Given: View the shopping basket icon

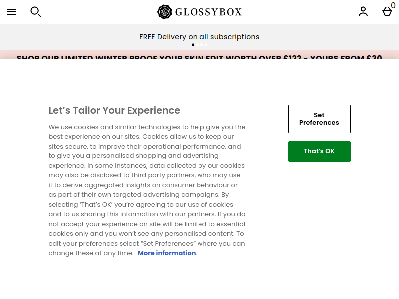Looking at the screenshot, I should [x=387, y=11].
